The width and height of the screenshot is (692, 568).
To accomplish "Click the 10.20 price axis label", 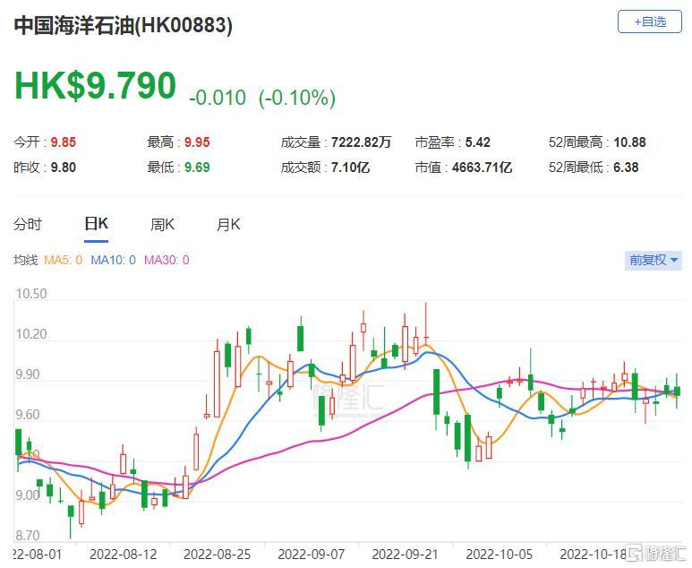I will 31,334.
